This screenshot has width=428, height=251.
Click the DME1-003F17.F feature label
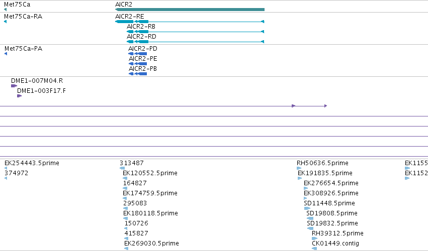coord(41,91)
